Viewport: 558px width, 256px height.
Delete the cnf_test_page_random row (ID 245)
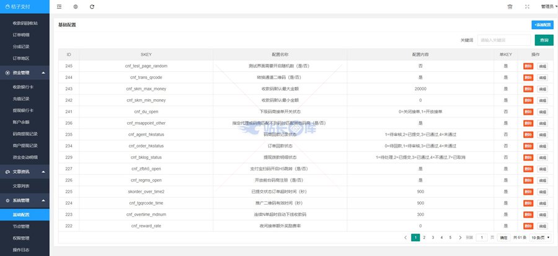528,66
